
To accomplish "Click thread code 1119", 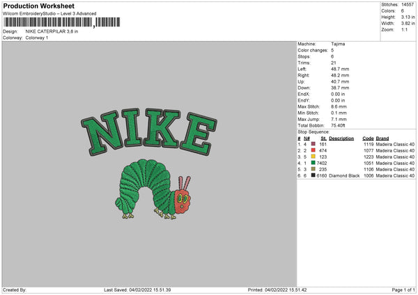I will 369,144.
